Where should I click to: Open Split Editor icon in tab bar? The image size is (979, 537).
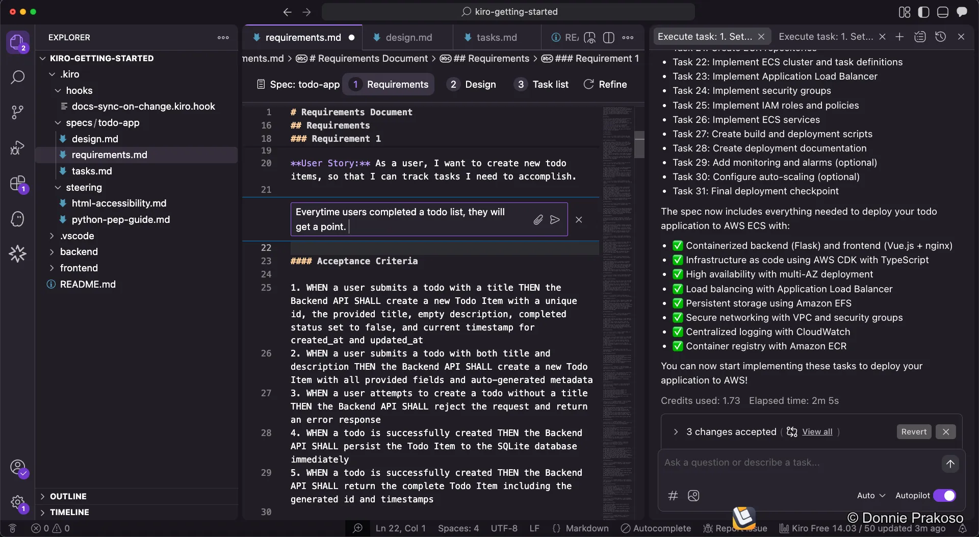pos(610,37)
